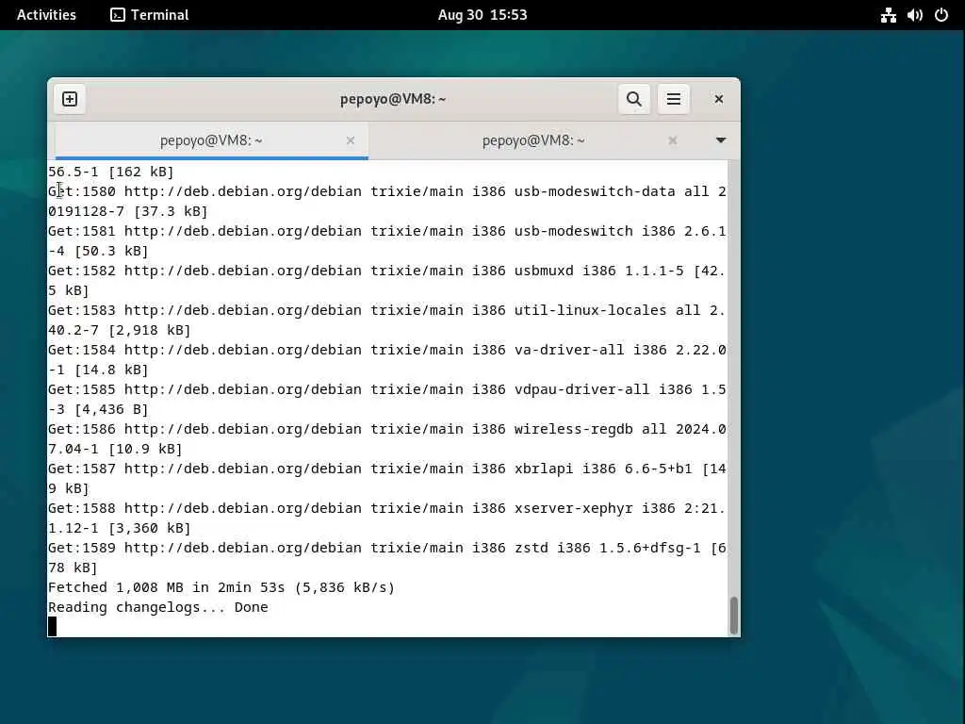
Task: Click the '-4 [50.3 kB]' text
Action: pos(98,251)
